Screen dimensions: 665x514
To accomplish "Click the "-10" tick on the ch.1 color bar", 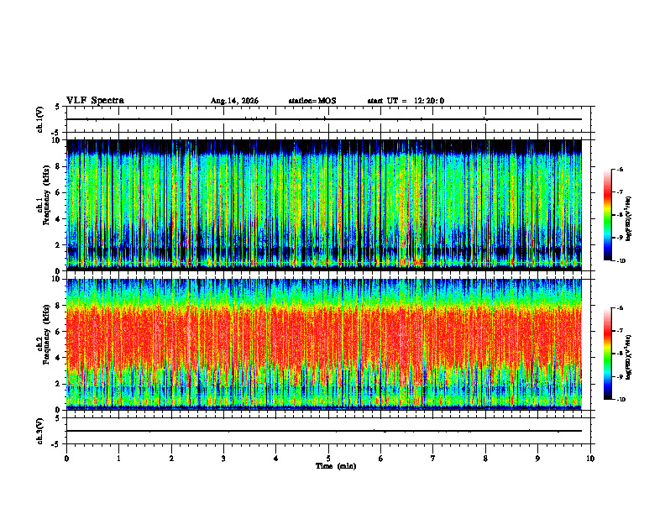I will click(621, 261).
